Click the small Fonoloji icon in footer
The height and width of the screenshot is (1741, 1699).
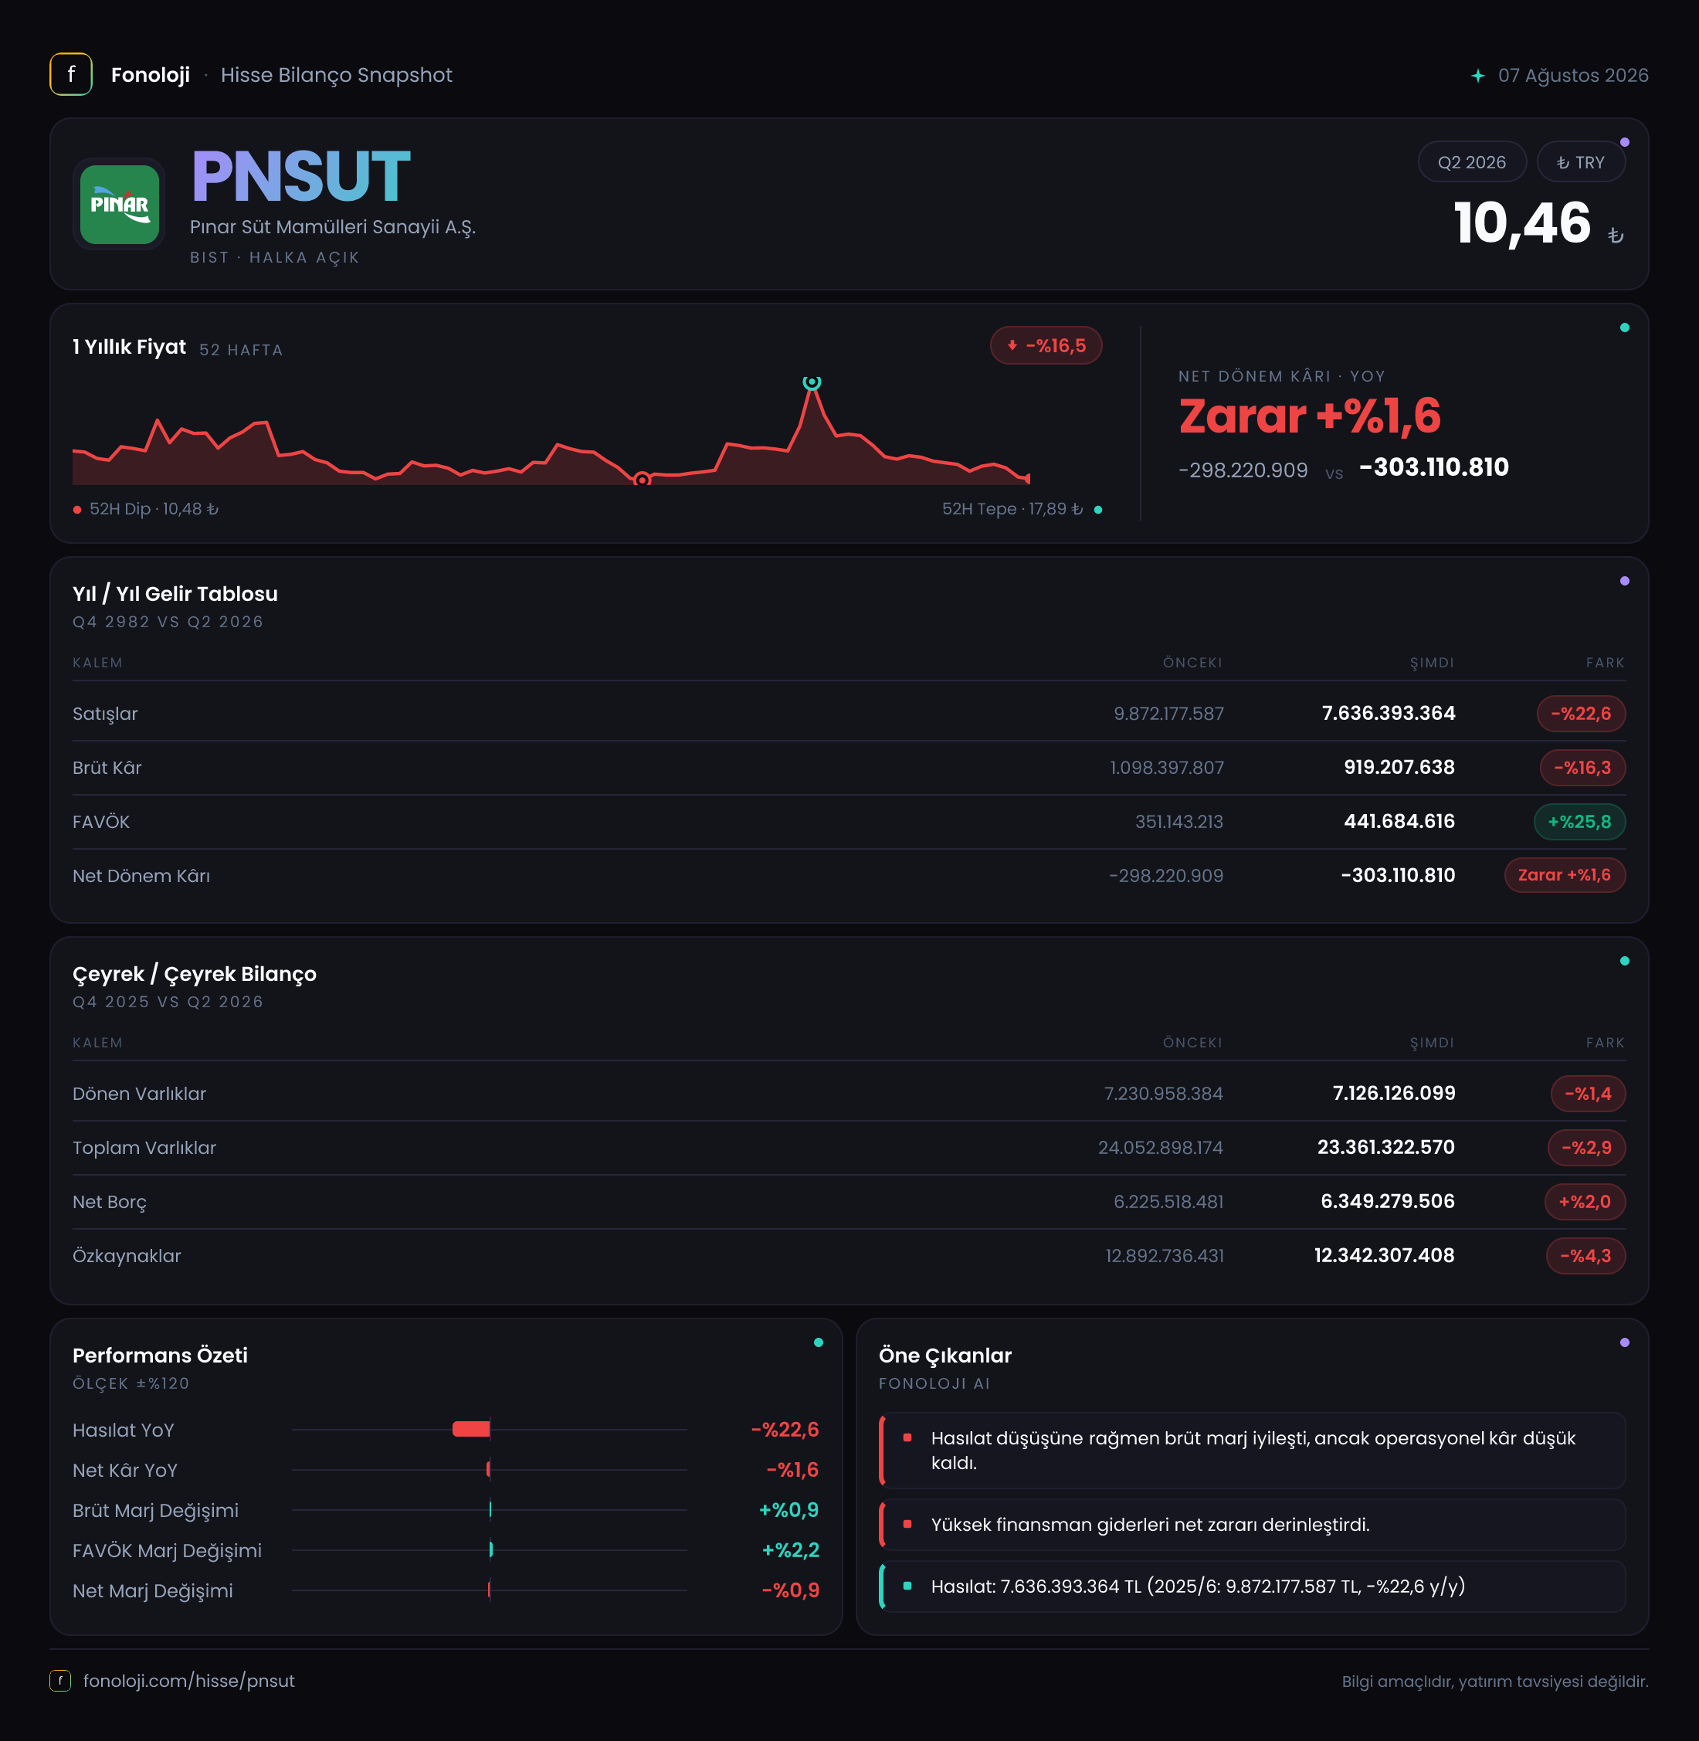(x=59, y=1680)
